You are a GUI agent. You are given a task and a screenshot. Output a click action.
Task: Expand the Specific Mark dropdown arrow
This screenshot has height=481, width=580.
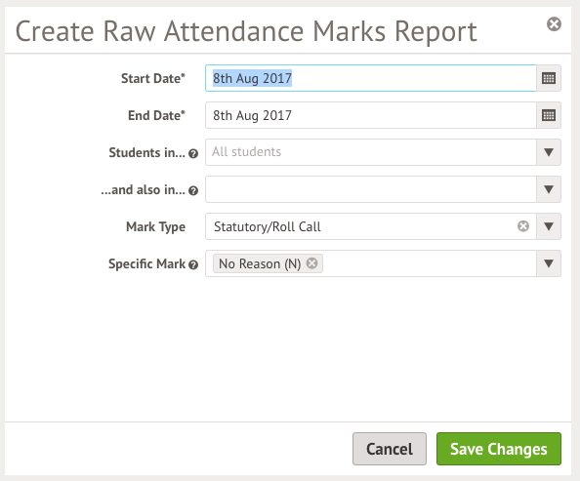tap(549, 263)
